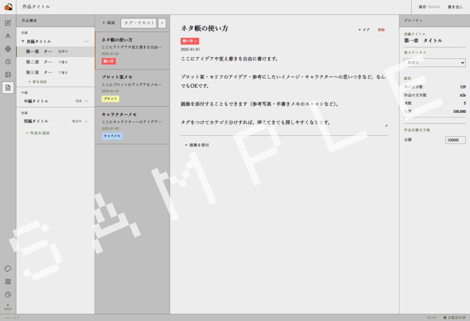Click the note title ネタ帳の使い方 in the editor
Image resolution: width=470 pixels, height=321 pixels.
[204, 28]
